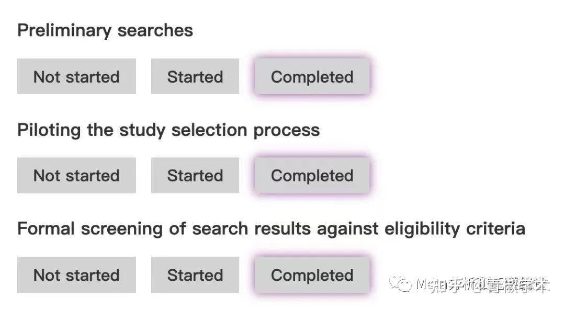Click the Piloting the study selection process heading

tap(168, 130)
